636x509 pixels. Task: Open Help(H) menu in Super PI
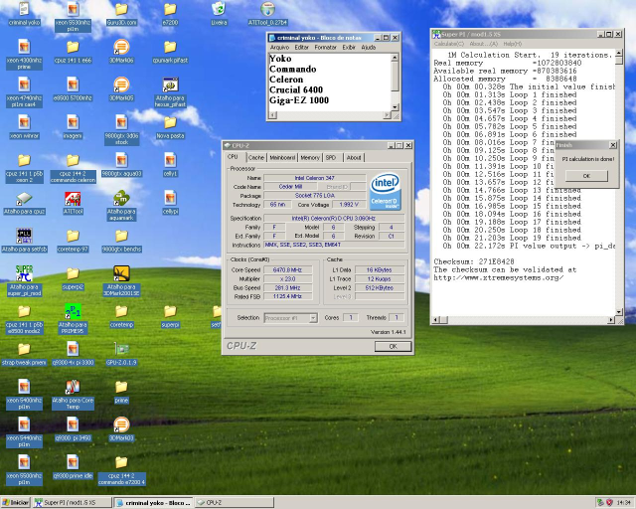coord(513,44)
